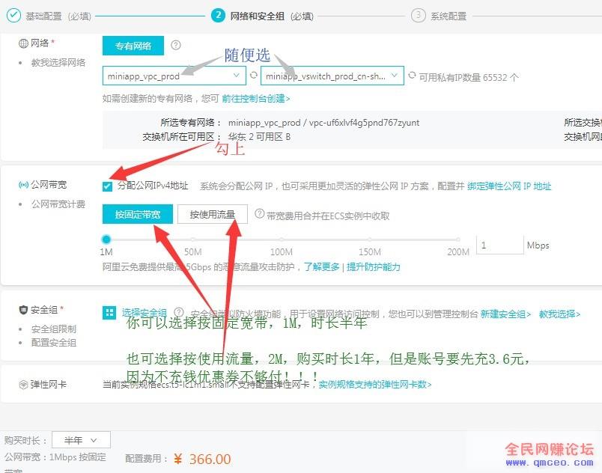Click 配置安全组 link
This screenshot has width=602, height=473.
click(54, 343)
